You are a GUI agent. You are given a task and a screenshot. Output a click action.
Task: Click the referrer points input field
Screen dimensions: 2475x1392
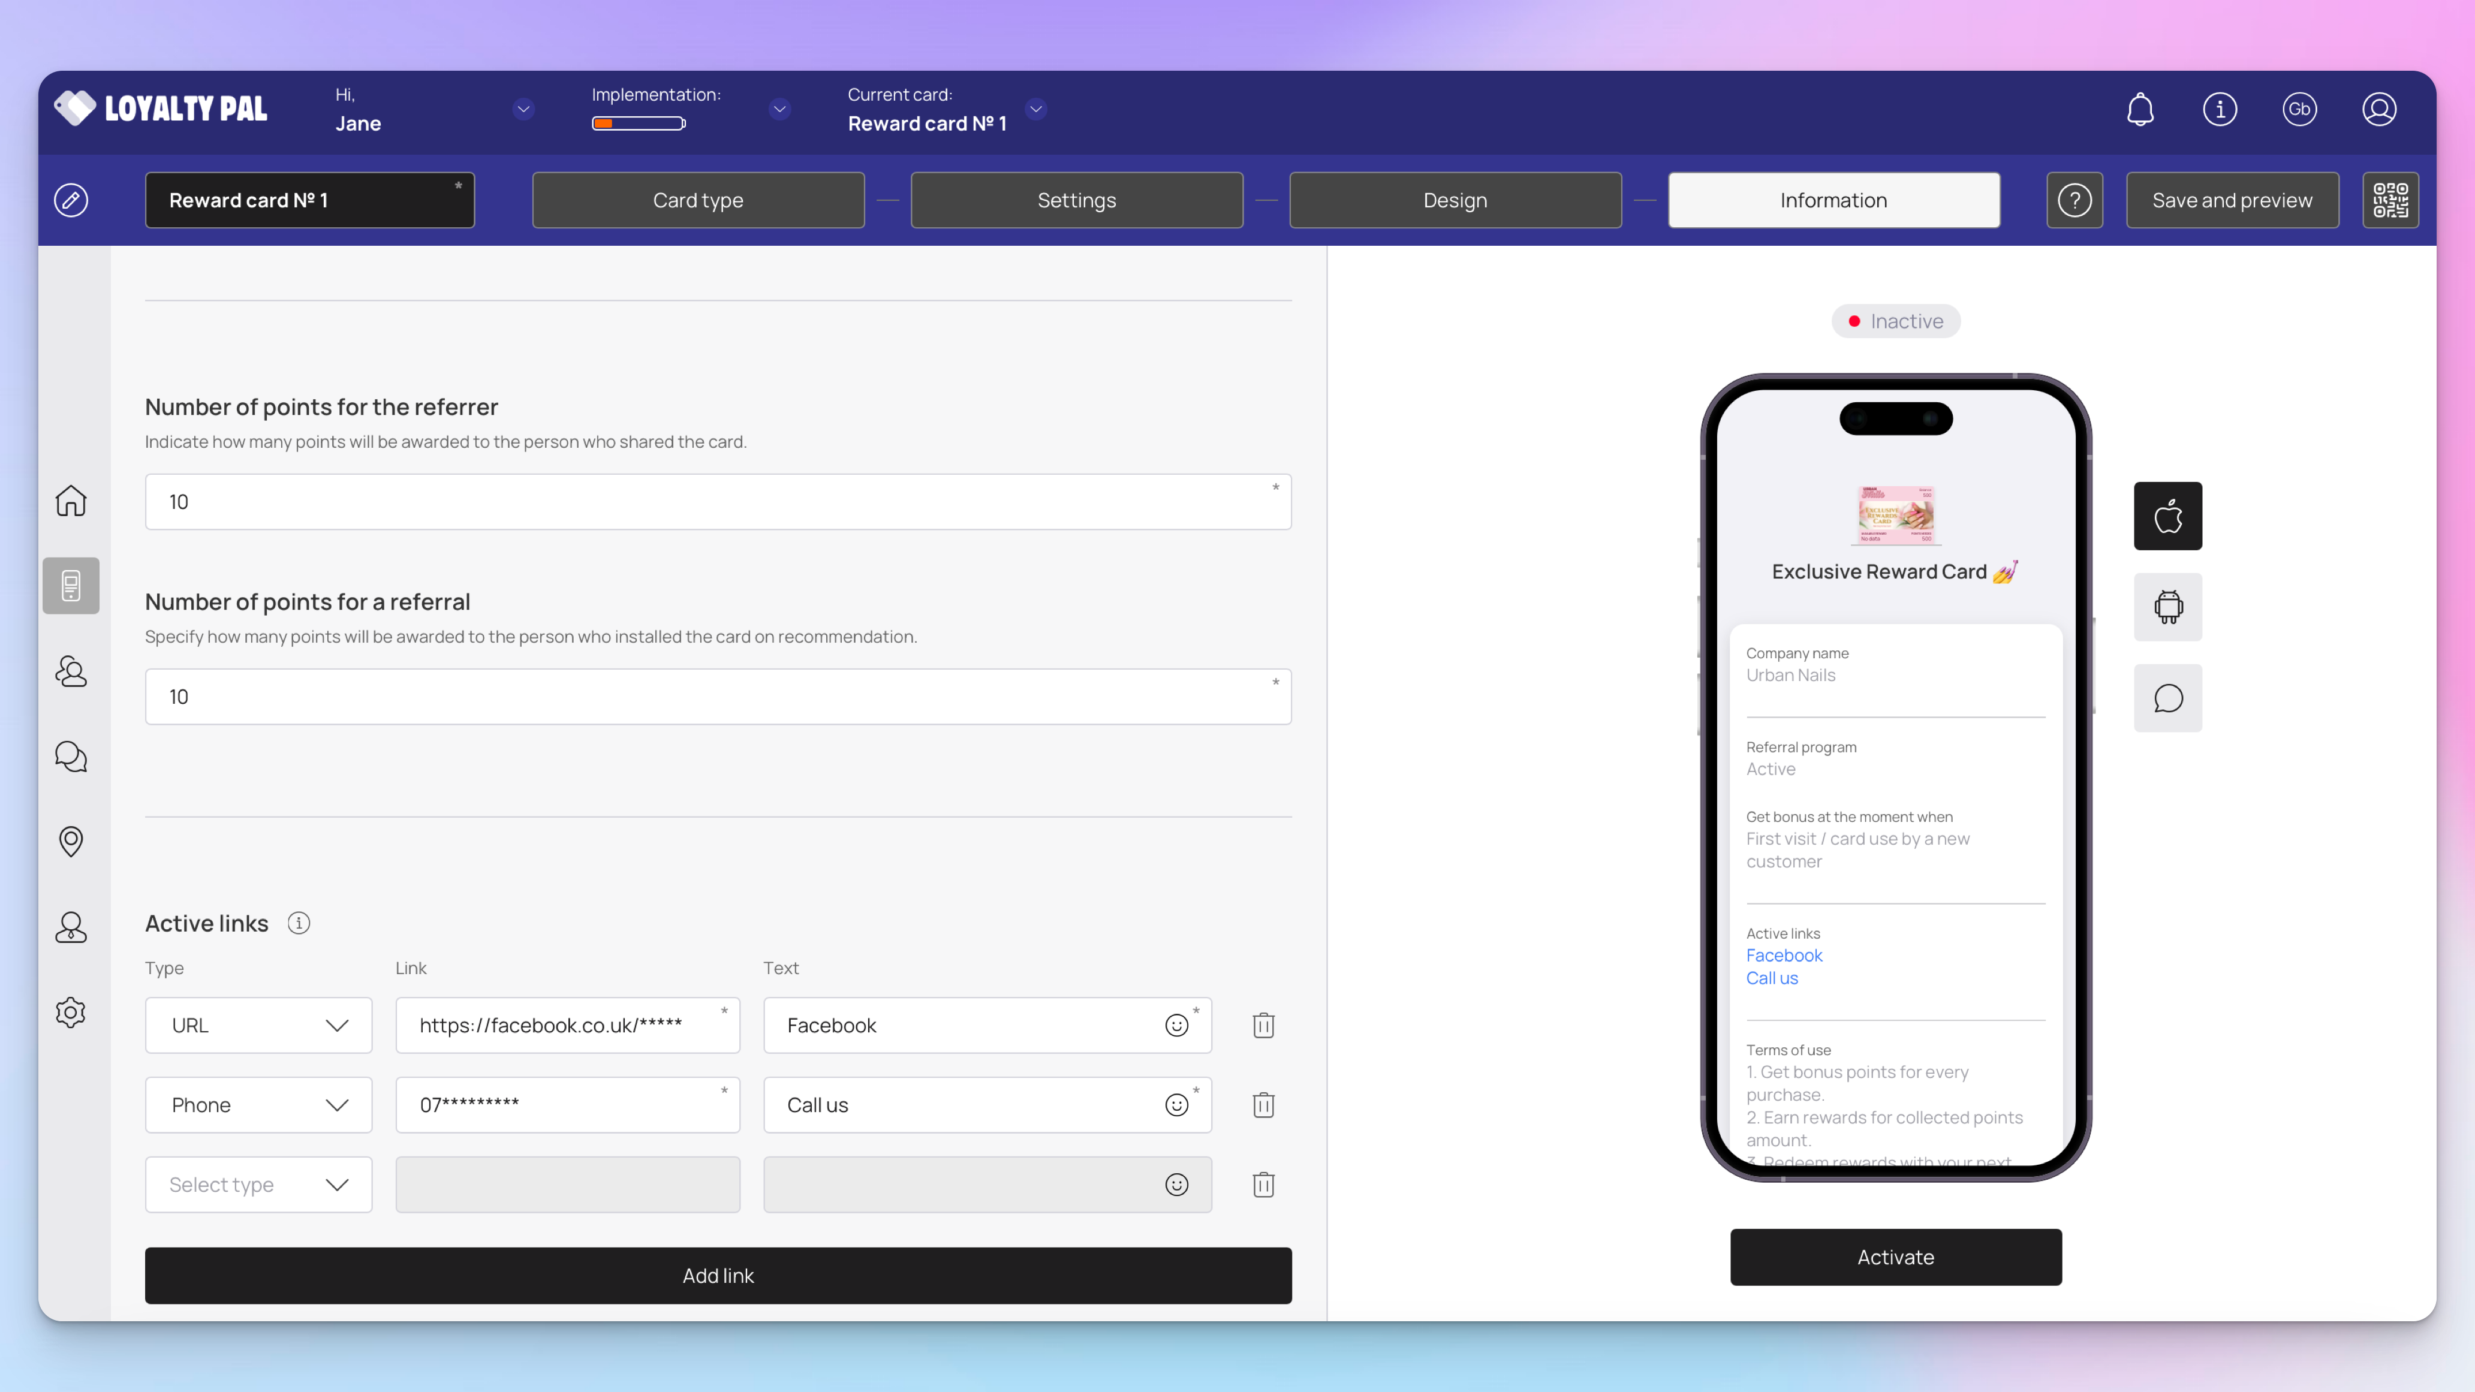tap(718, 501)
